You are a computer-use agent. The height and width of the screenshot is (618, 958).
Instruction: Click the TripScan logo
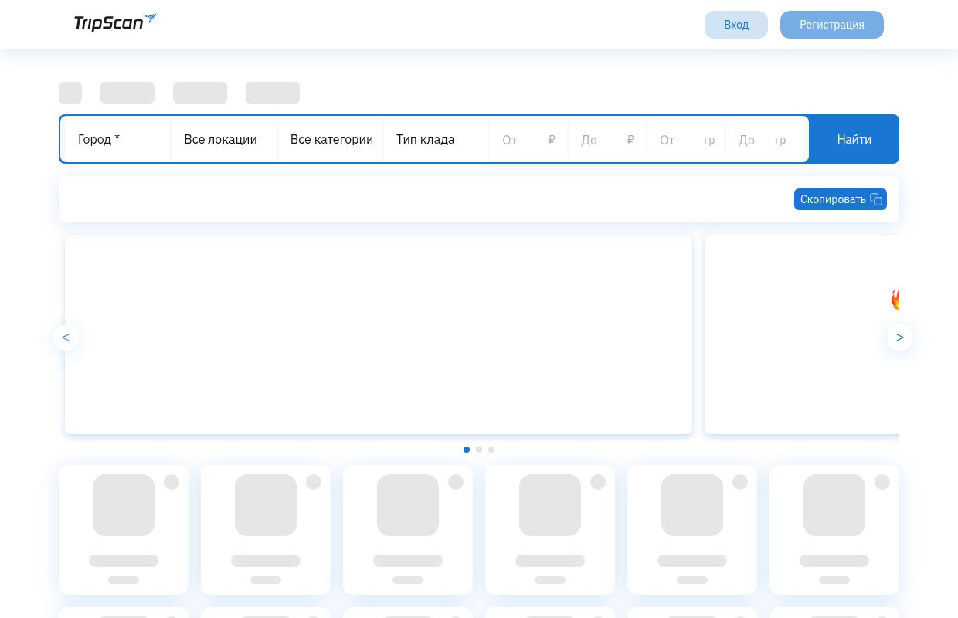click(115, 23)
